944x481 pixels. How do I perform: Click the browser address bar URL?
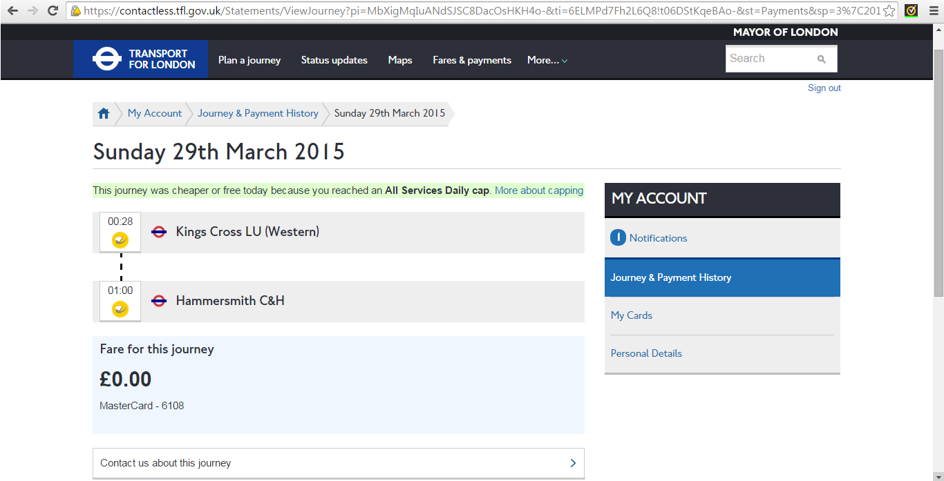[x=482, y=11]
